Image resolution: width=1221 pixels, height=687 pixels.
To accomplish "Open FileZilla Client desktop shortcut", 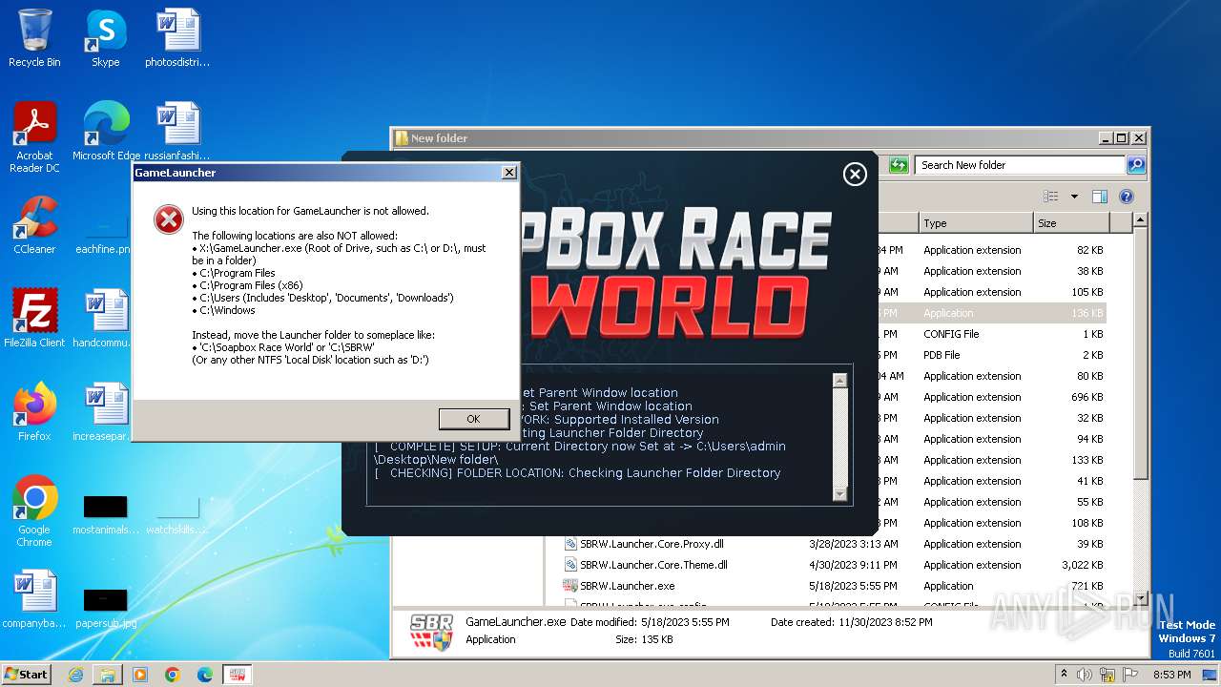I will pyautogui.click(x=34, y=319).
